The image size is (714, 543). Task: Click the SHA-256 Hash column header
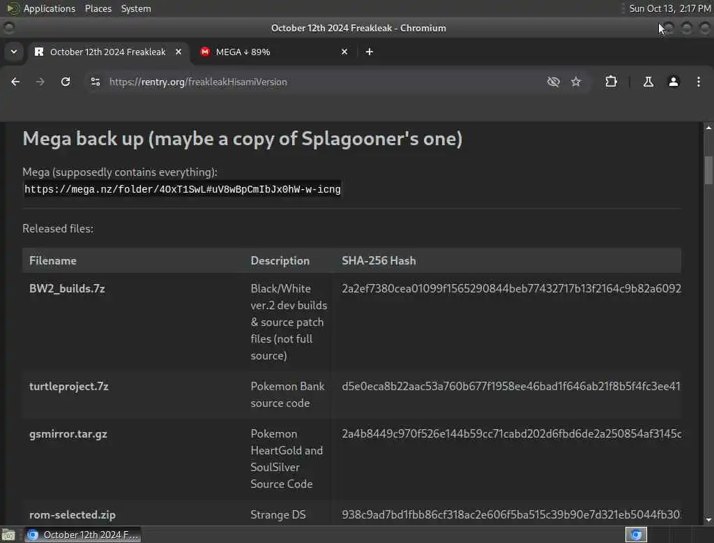click(379, 261)
